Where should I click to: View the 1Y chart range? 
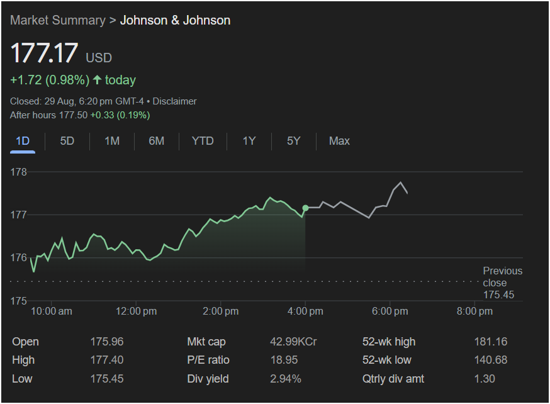[249, 141]
